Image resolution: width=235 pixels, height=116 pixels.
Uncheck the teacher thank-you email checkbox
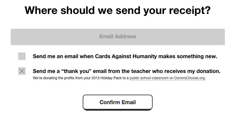22,71
